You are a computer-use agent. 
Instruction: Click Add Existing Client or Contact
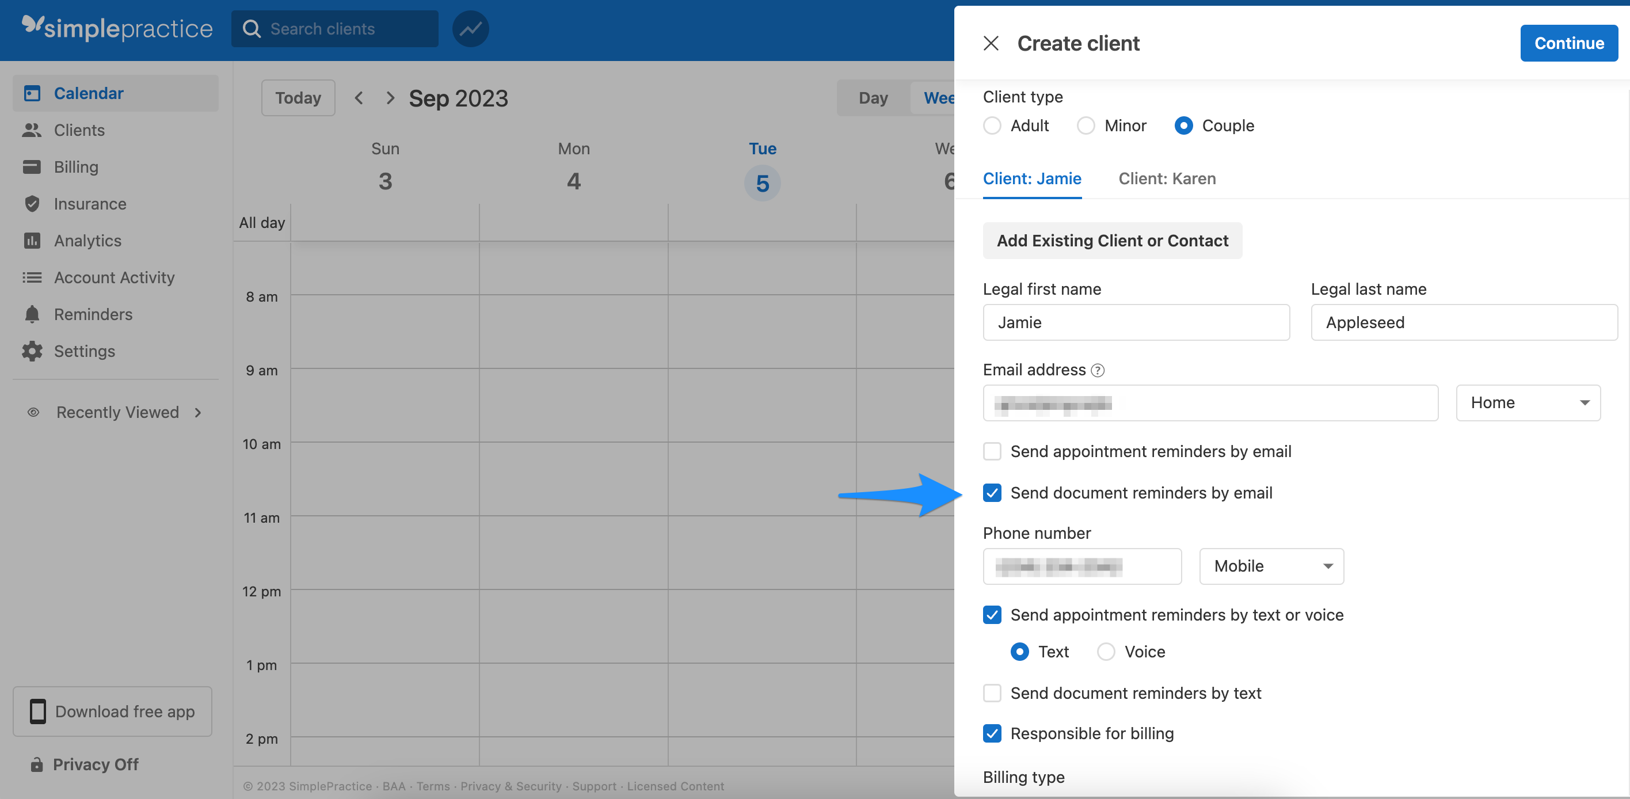pyautogui.click(x=1113, y=241)
